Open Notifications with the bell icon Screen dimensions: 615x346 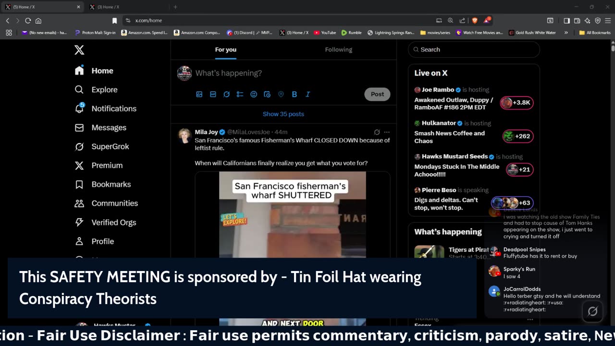[x=105, y=109]
